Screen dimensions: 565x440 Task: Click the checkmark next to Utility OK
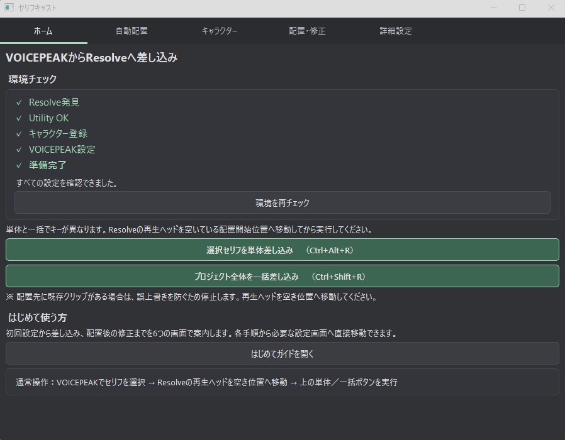tap(19, 118)
